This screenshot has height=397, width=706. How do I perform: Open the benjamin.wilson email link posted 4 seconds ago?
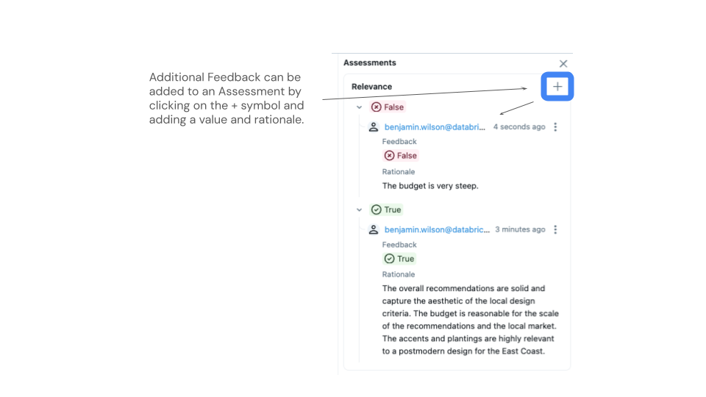(x=435, y=127)
